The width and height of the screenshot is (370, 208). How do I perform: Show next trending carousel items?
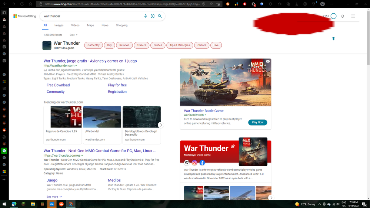[161, 125]
